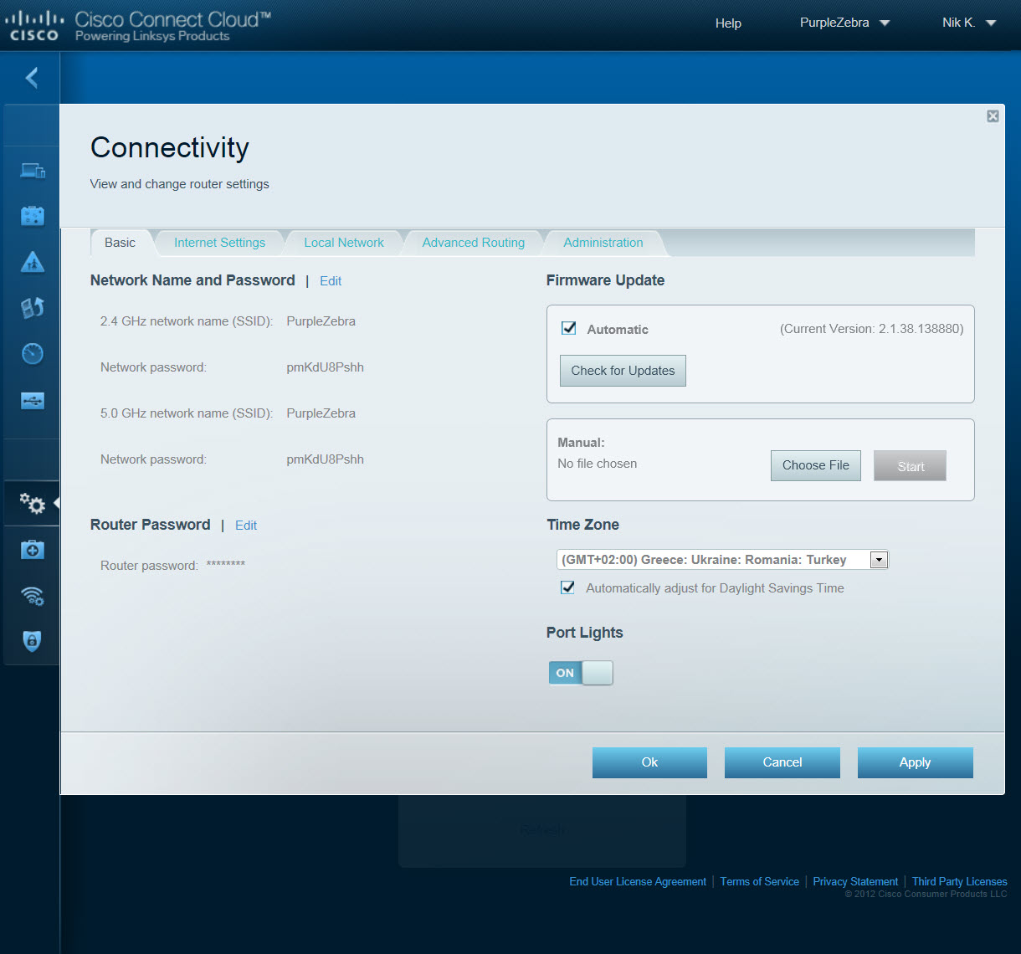The image size is (1021, 954).
Task: Switch to the Local Network tab
Action: [344, 243]
